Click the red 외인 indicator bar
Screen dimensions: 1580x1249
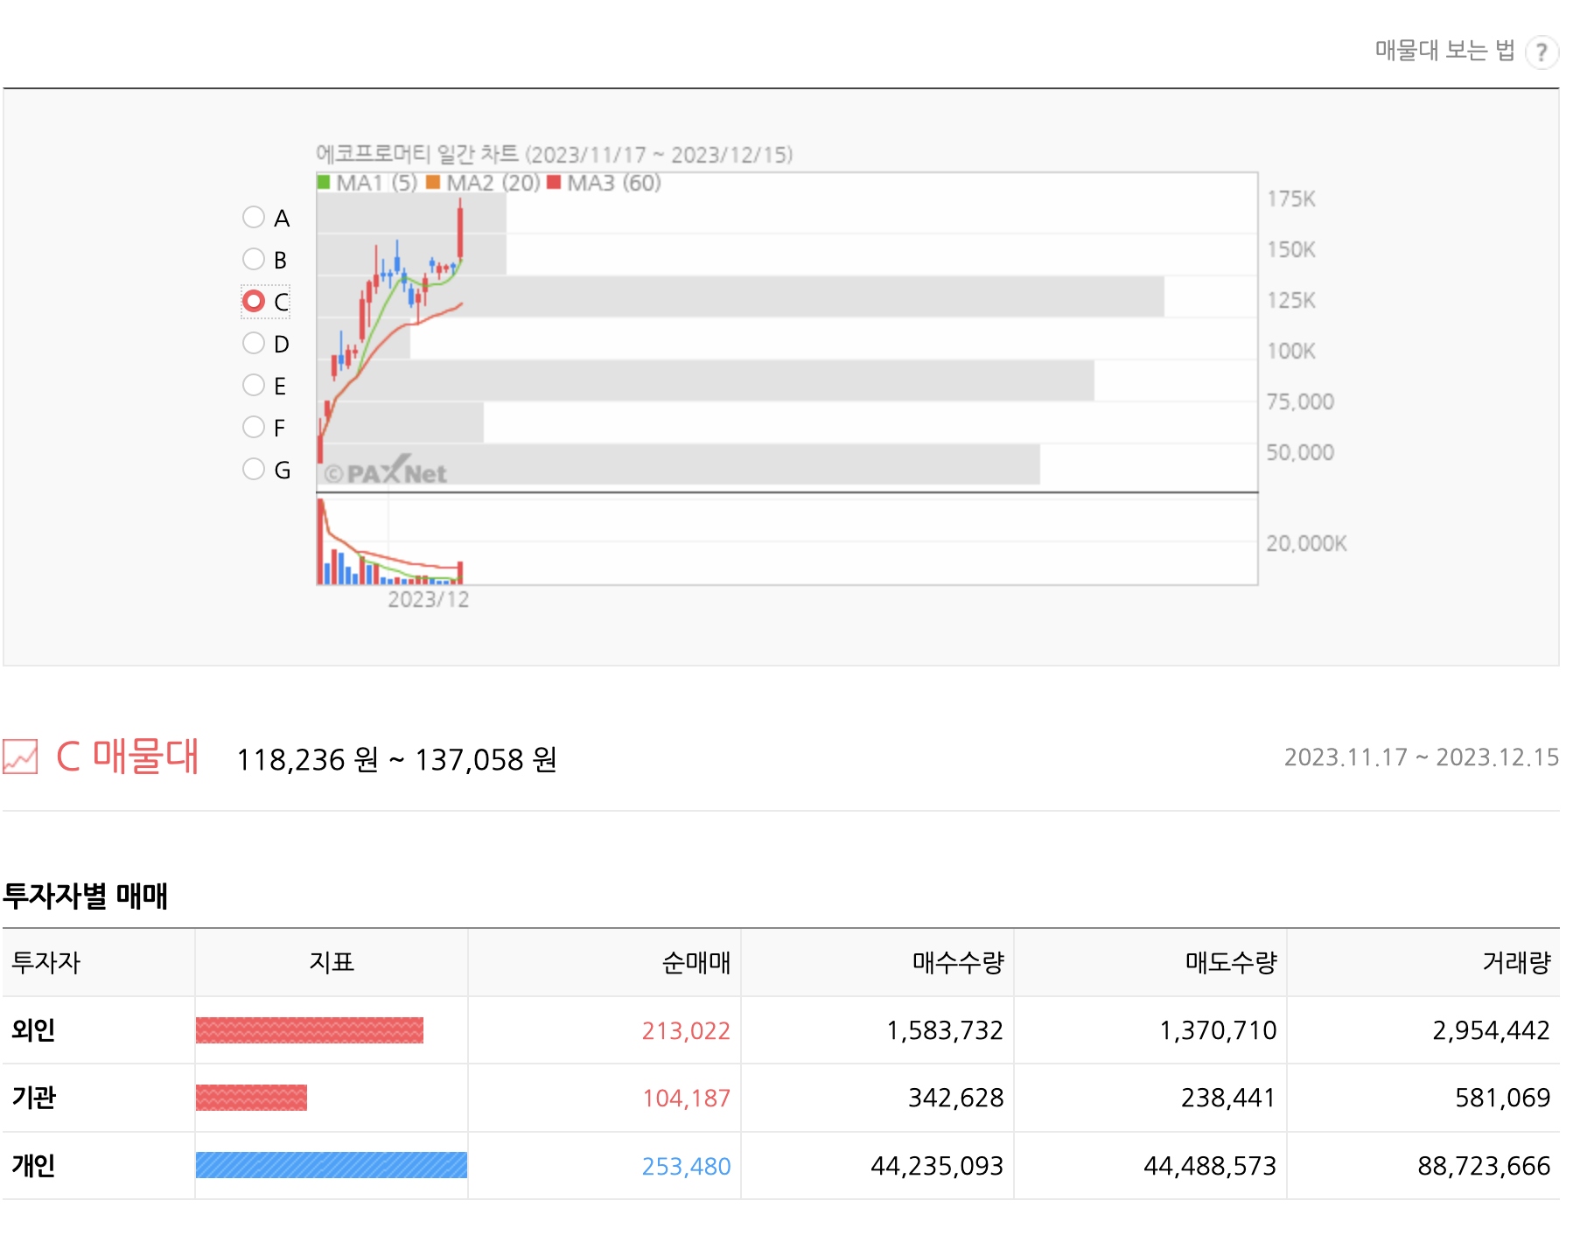[309, 1031]
